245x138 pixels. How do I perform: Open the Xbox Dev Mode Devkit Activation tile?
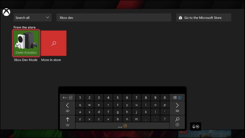click(26, 43)
